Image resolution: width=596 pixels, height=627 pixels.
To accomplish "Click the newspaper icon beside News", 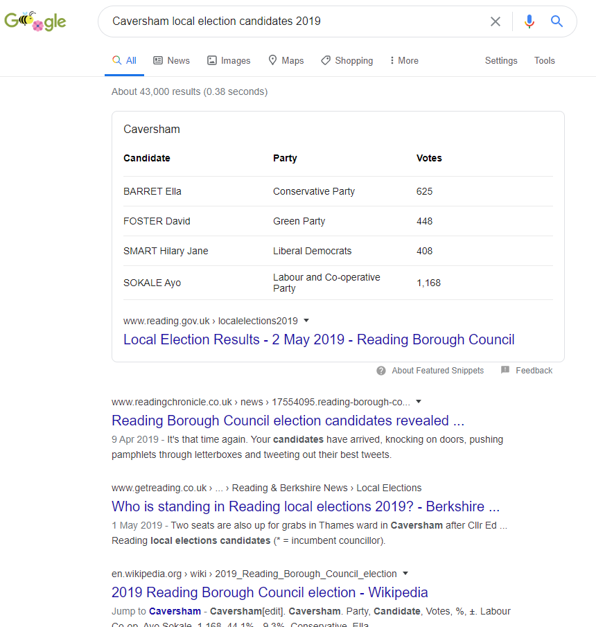I will tap(158, 60).
